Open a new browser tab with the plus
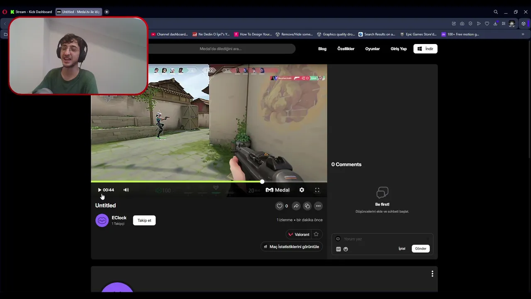 pos(107,12)
